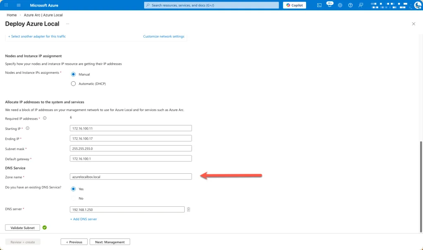Open the feedback icon in header
This screenshot has width=423, height=250.
click(x=361, y=5)
